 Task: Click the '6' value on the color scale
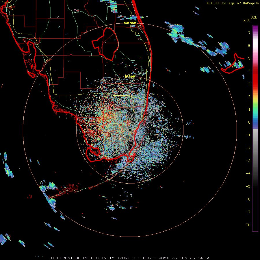[x=249, y=45]
